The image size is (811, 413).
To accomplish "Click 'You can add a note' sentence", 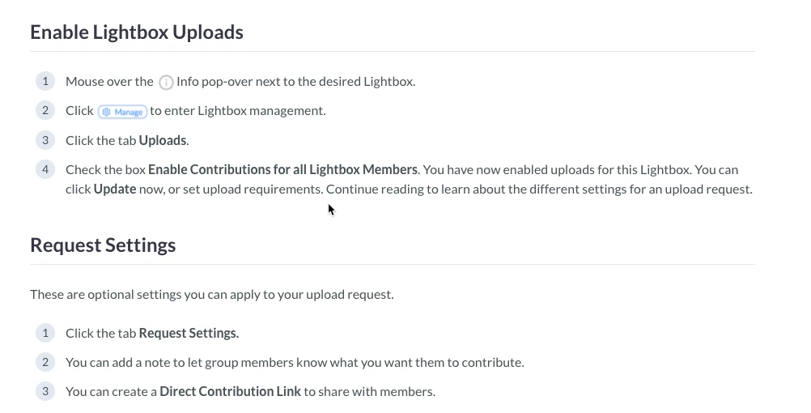I will pyautogui.click(x=295, y=362).
